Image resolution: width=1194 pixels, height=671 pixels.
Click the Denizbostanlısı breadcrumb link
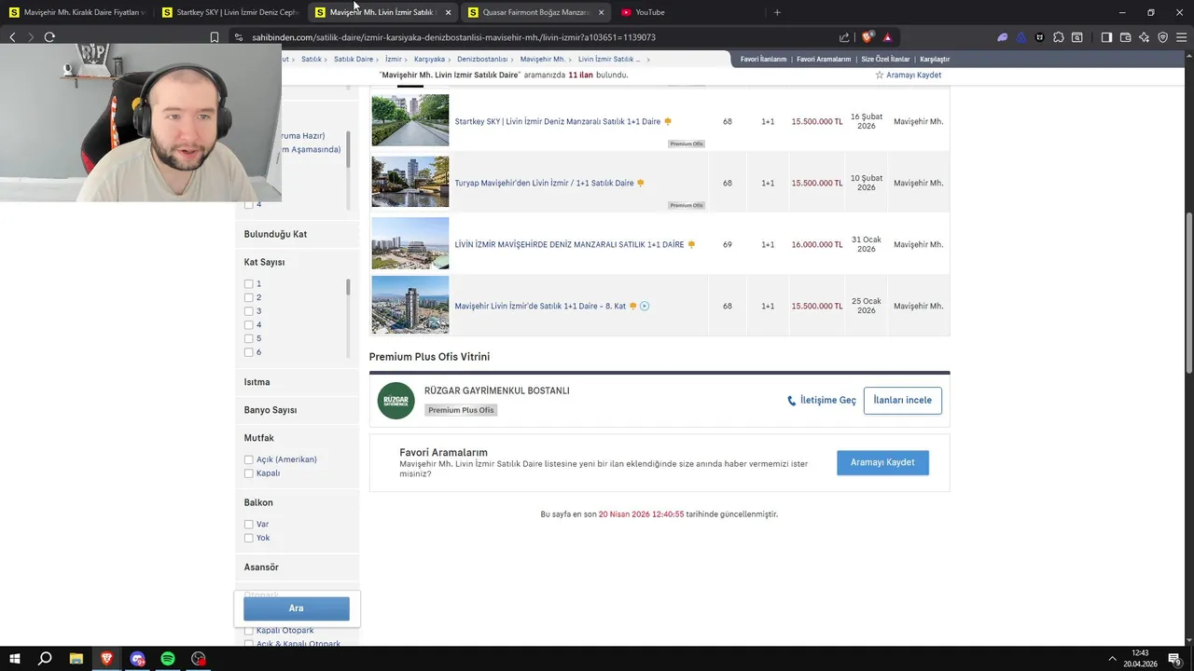coord(482,59)
